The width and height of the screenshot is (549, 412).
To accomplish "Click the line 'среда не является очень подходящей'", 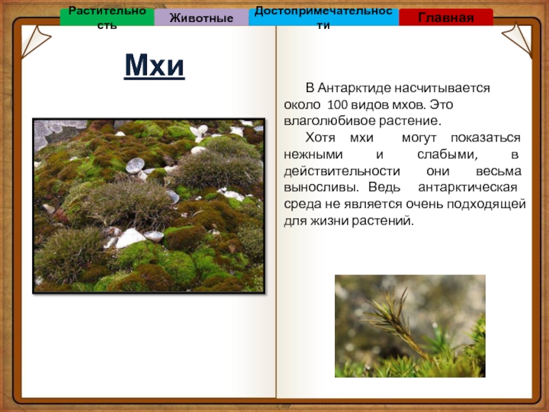I will [x=405, y=204].
